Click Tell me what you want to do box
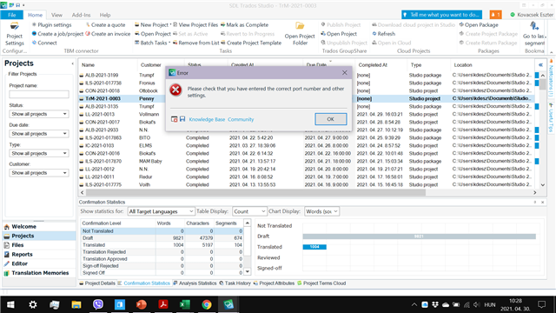 click(441, 15)
